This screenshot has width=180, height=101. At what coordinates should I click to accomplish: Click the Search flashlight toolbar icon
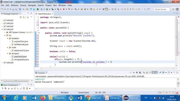pos(97,9)
